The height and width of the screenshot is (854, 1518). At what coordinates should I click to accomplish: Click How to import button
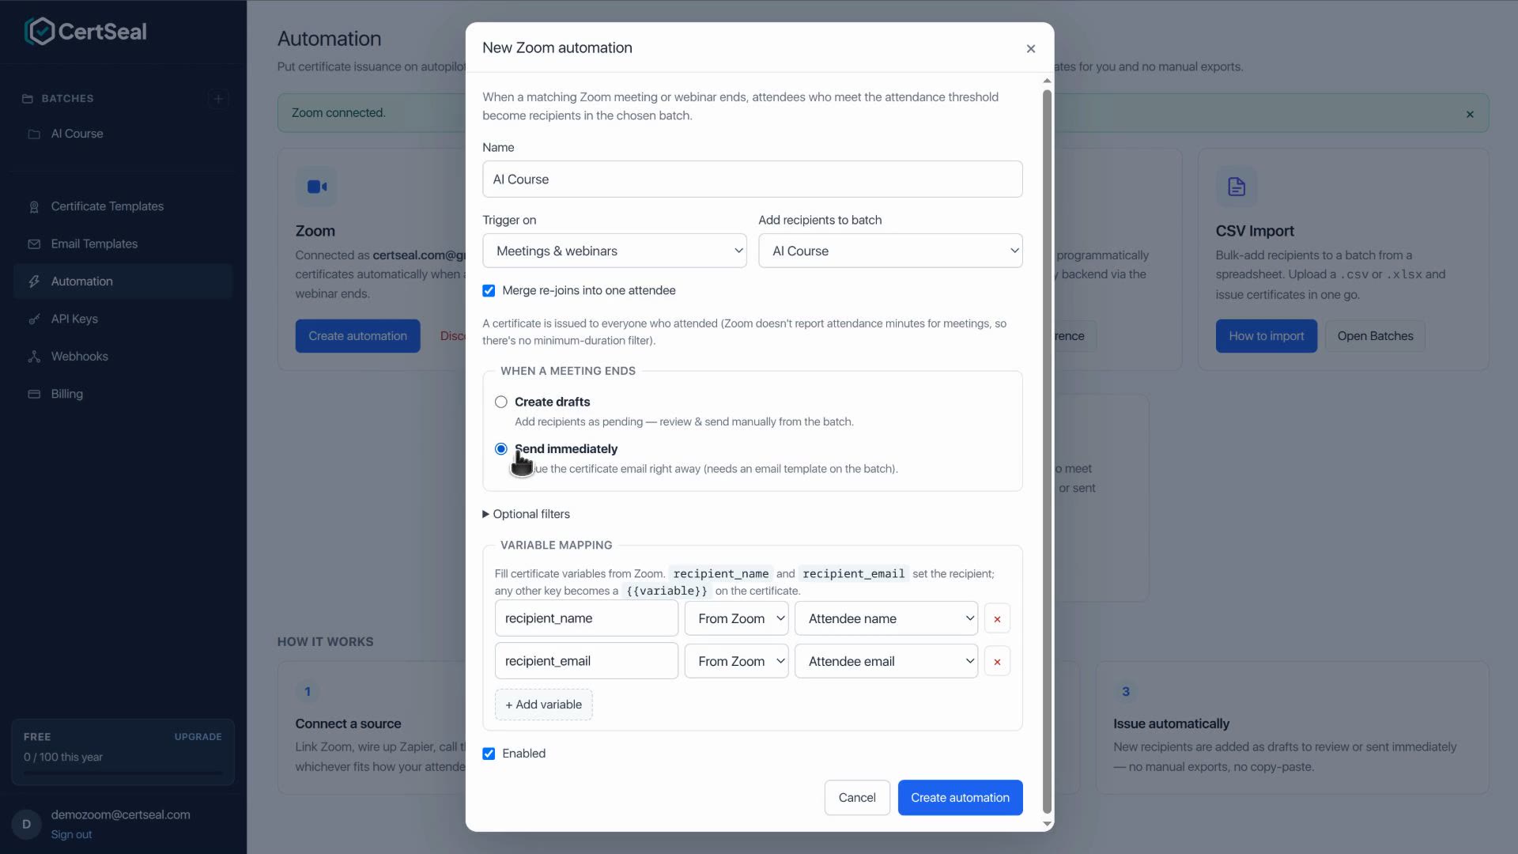(1266, 336)
